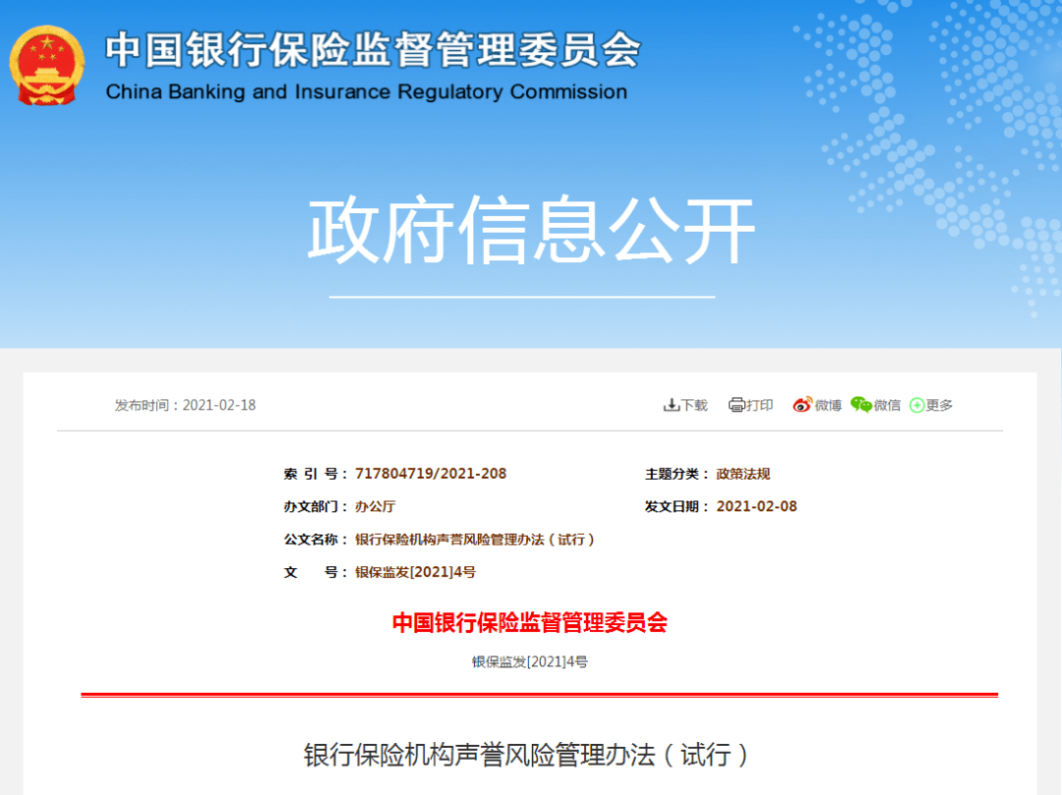The width and height of the screenshot is (1062, 795).
Task: Click the 发文日期 field label
Action: coord(677,506)
